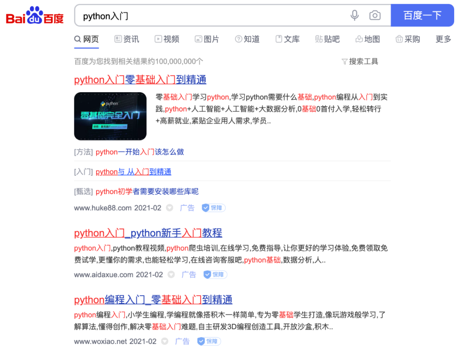
Task: Open image search camera icon
Action: (x=375, y=15)
